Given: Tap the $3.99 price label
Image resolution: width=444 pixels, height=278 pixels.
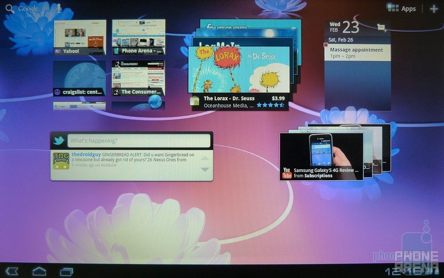Looking at the screenshot, I should (x=278, y=98).
